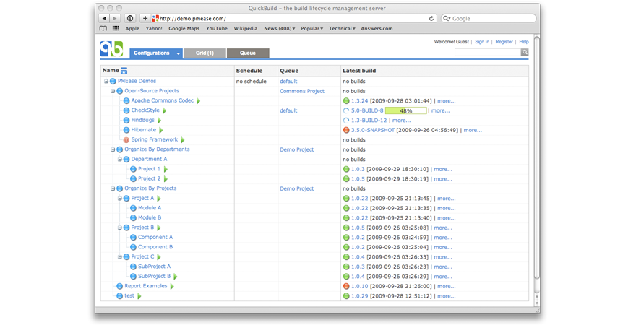This screenshot has width=636, height=325.
Task: Trigger Project B green run icon
Action: tap(159, 227)
